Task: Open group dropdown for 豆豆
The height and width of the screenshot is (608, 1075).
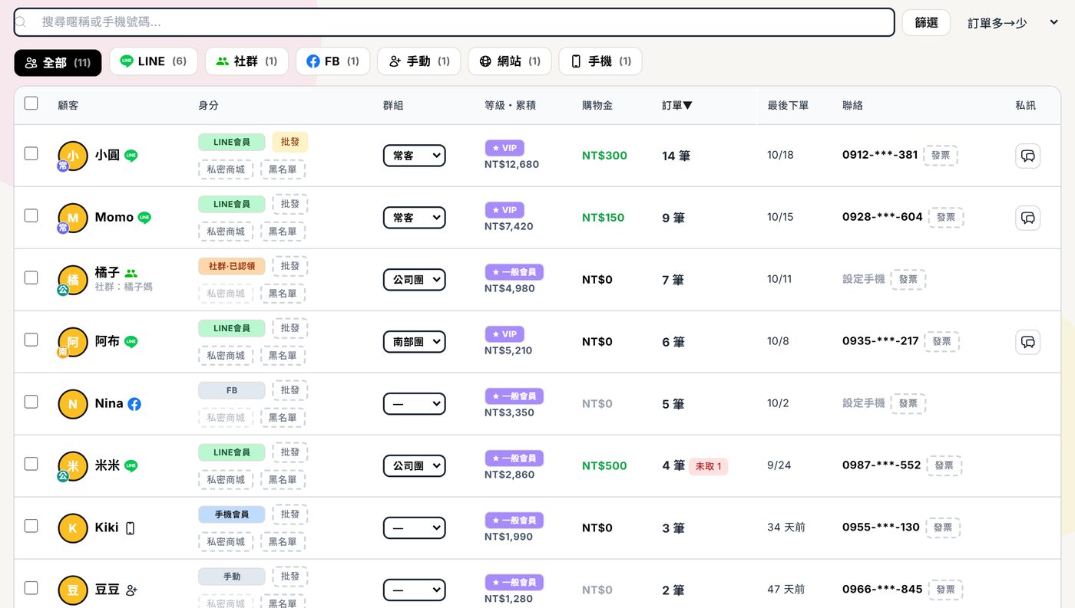Action: [x=415, y=590]
